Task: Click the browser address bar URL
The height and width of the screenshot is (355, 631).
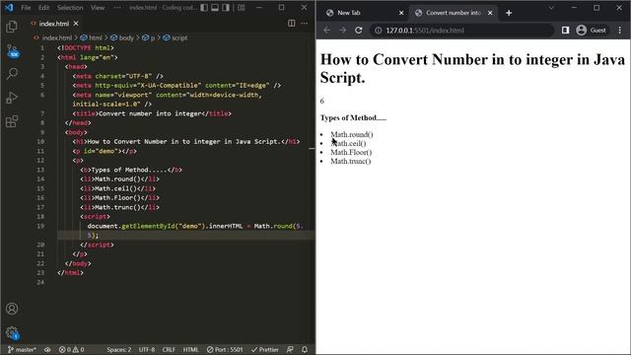Action: 425,31
